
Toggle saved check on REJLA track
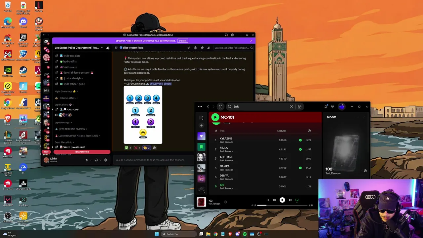[x=300, y=149]
